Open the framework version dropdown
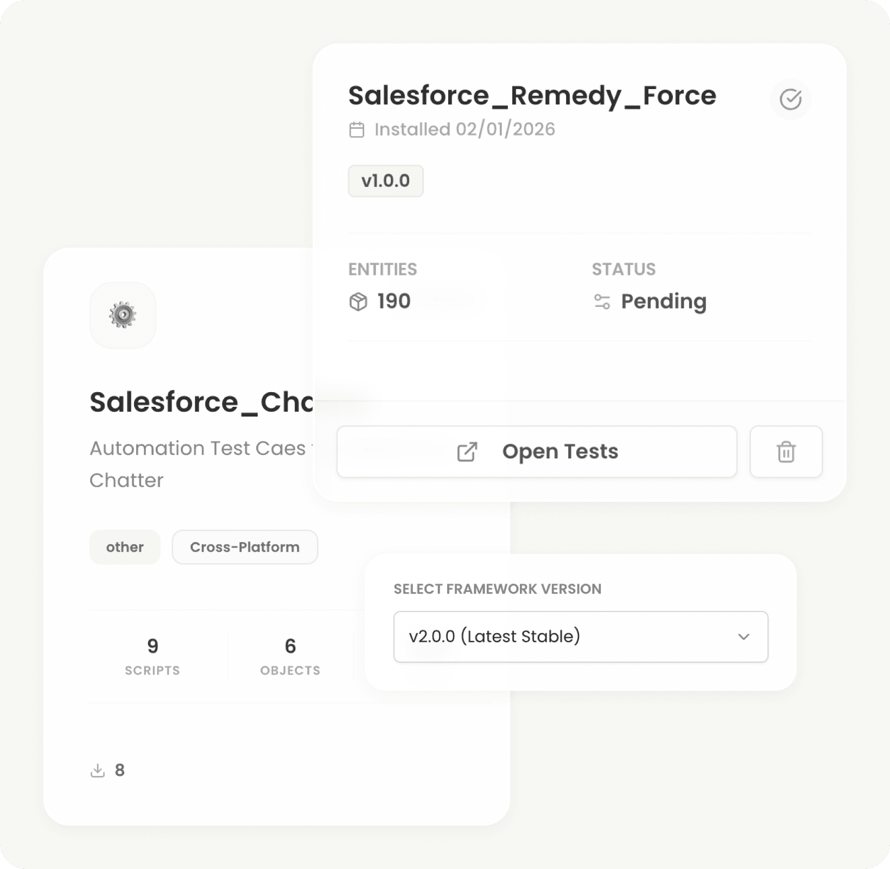This screenshot has height=869, width=890. point(581,637)
